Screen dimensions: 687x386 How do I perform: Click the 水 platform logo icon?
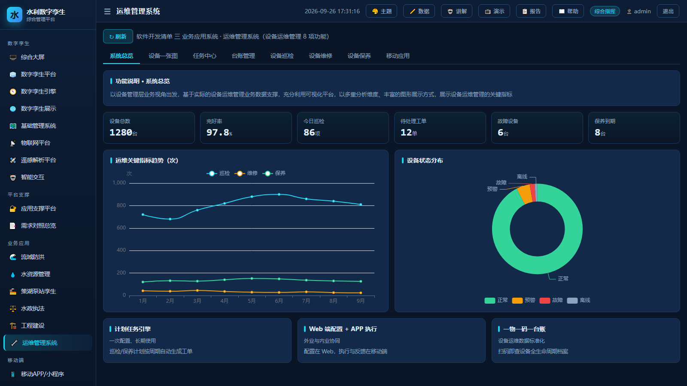[x=15, y=15]
